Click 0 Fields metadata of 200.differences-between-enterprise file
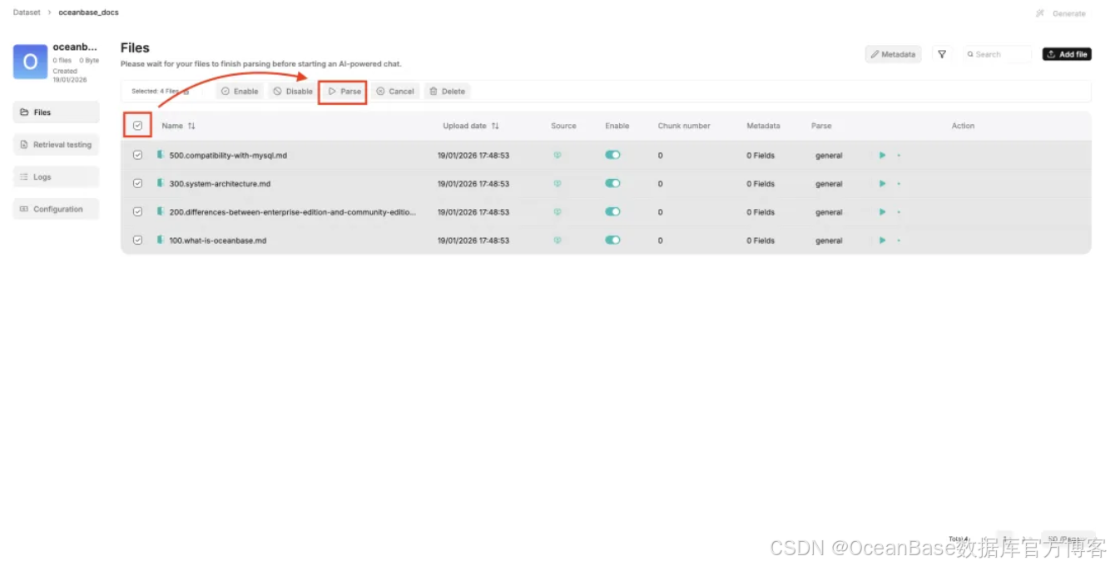1110x566 pixels. pos(761,212)
